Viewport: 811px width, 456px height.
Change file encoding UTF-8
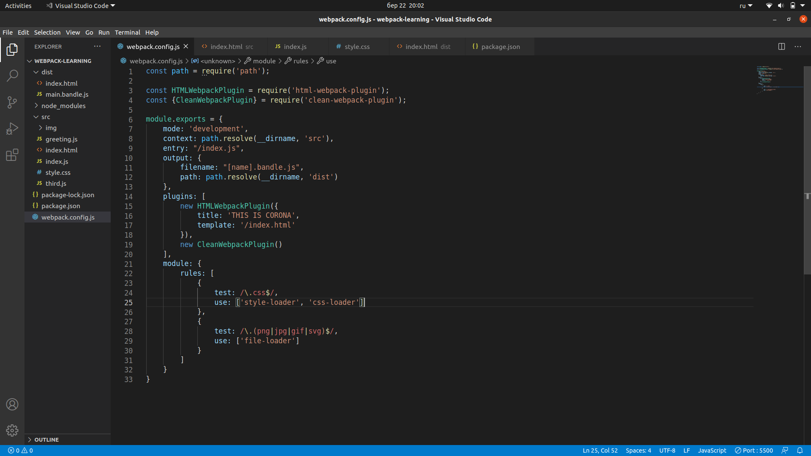667,451
